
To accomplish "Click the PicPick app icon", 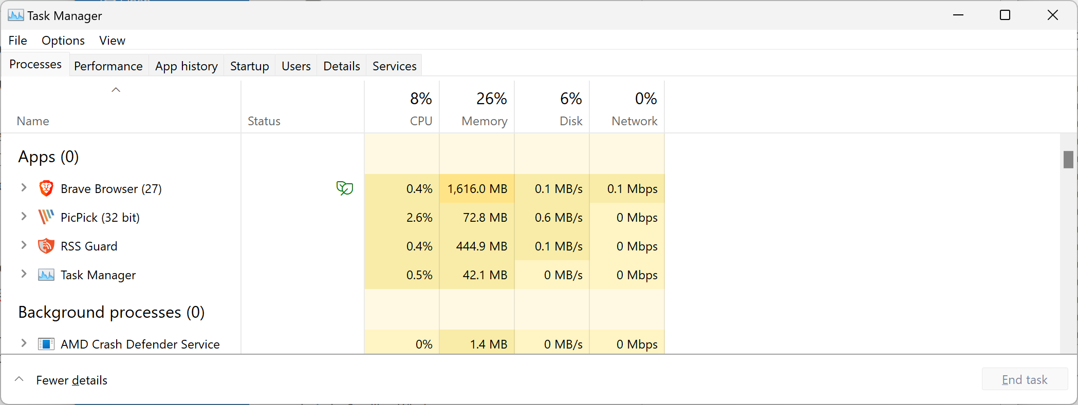I will click(x=46, y=217).
